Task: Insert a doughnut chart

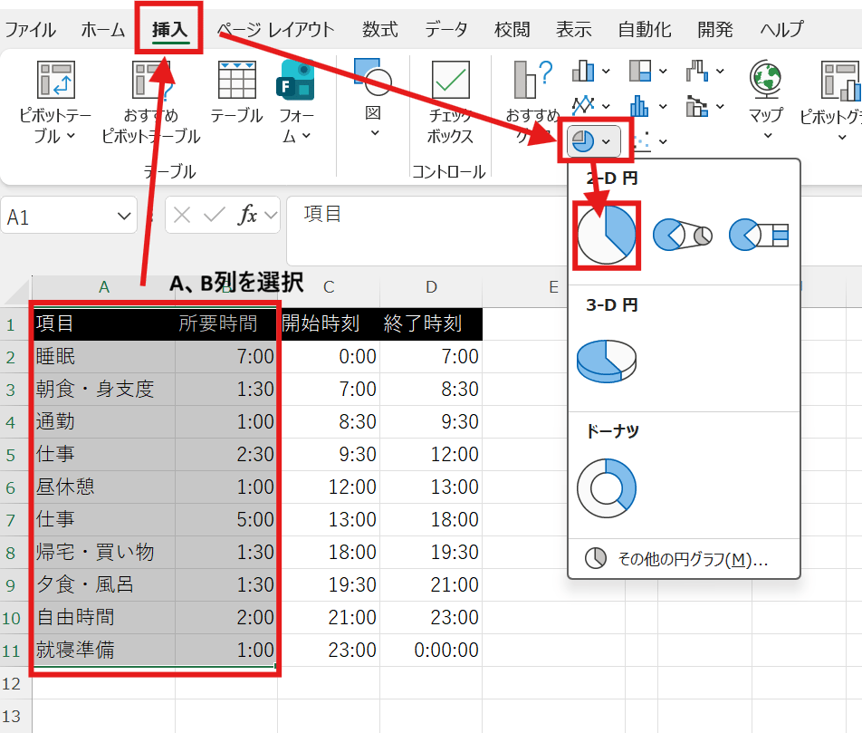Action: [x=607, y=487]
